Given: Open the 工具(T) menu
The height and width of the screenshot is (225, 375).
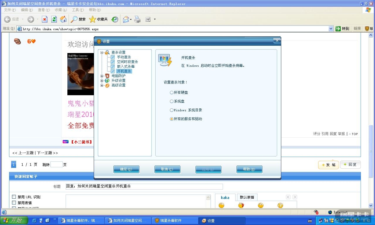Looking at the screenshot, I should [78, 10].
